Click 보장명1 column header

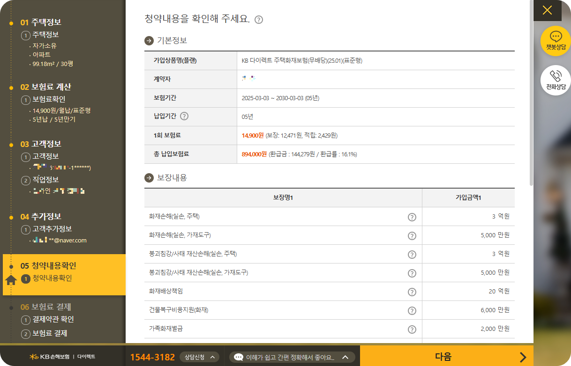(x=283, y=198)
